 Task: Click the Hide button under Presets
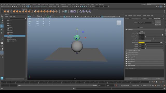[x=160, y=25]
